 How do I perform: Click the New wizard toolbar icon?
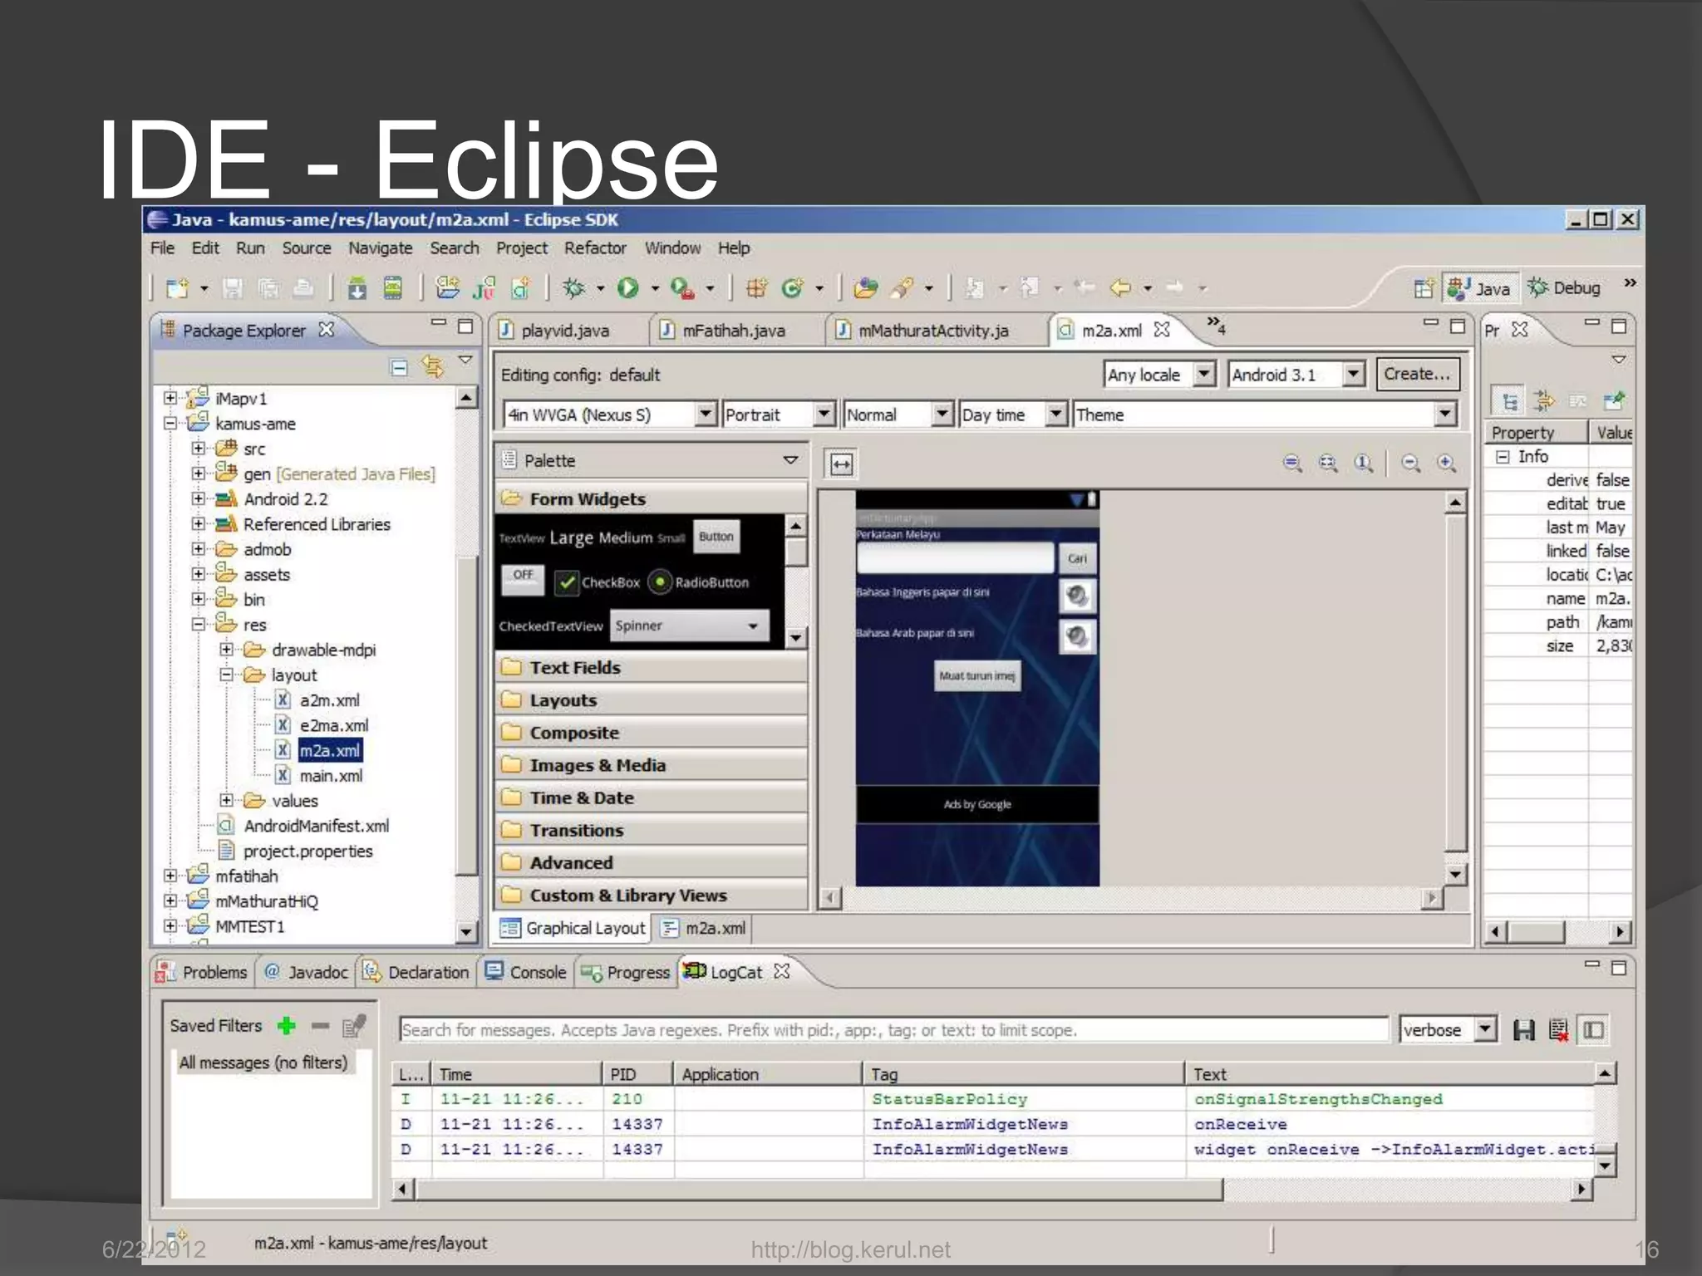(x=177, y=288)
